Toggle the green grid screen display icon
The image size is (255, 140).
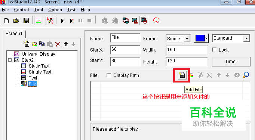click(x=39, y=21)
